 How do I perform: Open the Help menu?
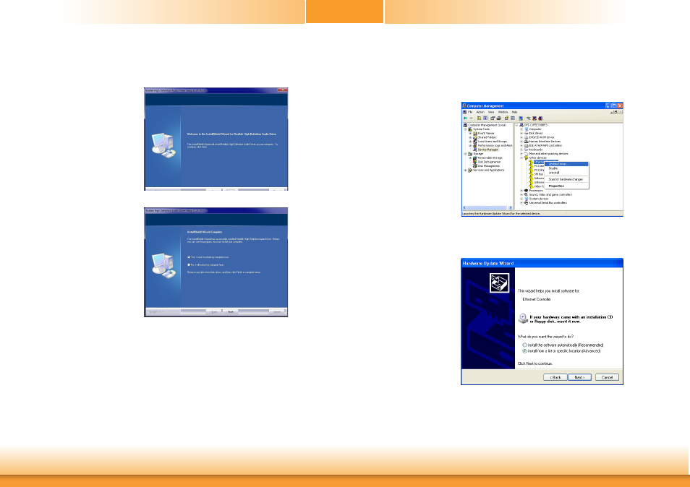tap(514, 112)
